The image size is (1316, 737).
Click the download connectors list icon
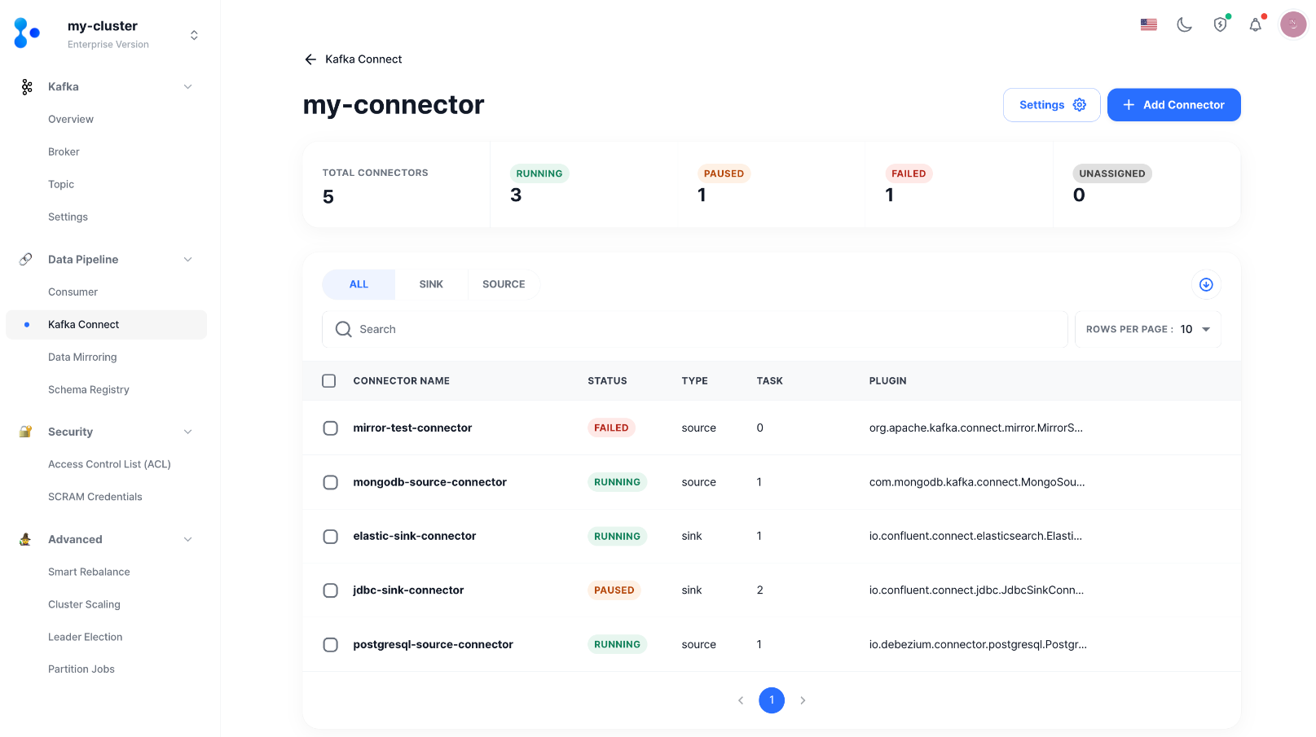1206,284
